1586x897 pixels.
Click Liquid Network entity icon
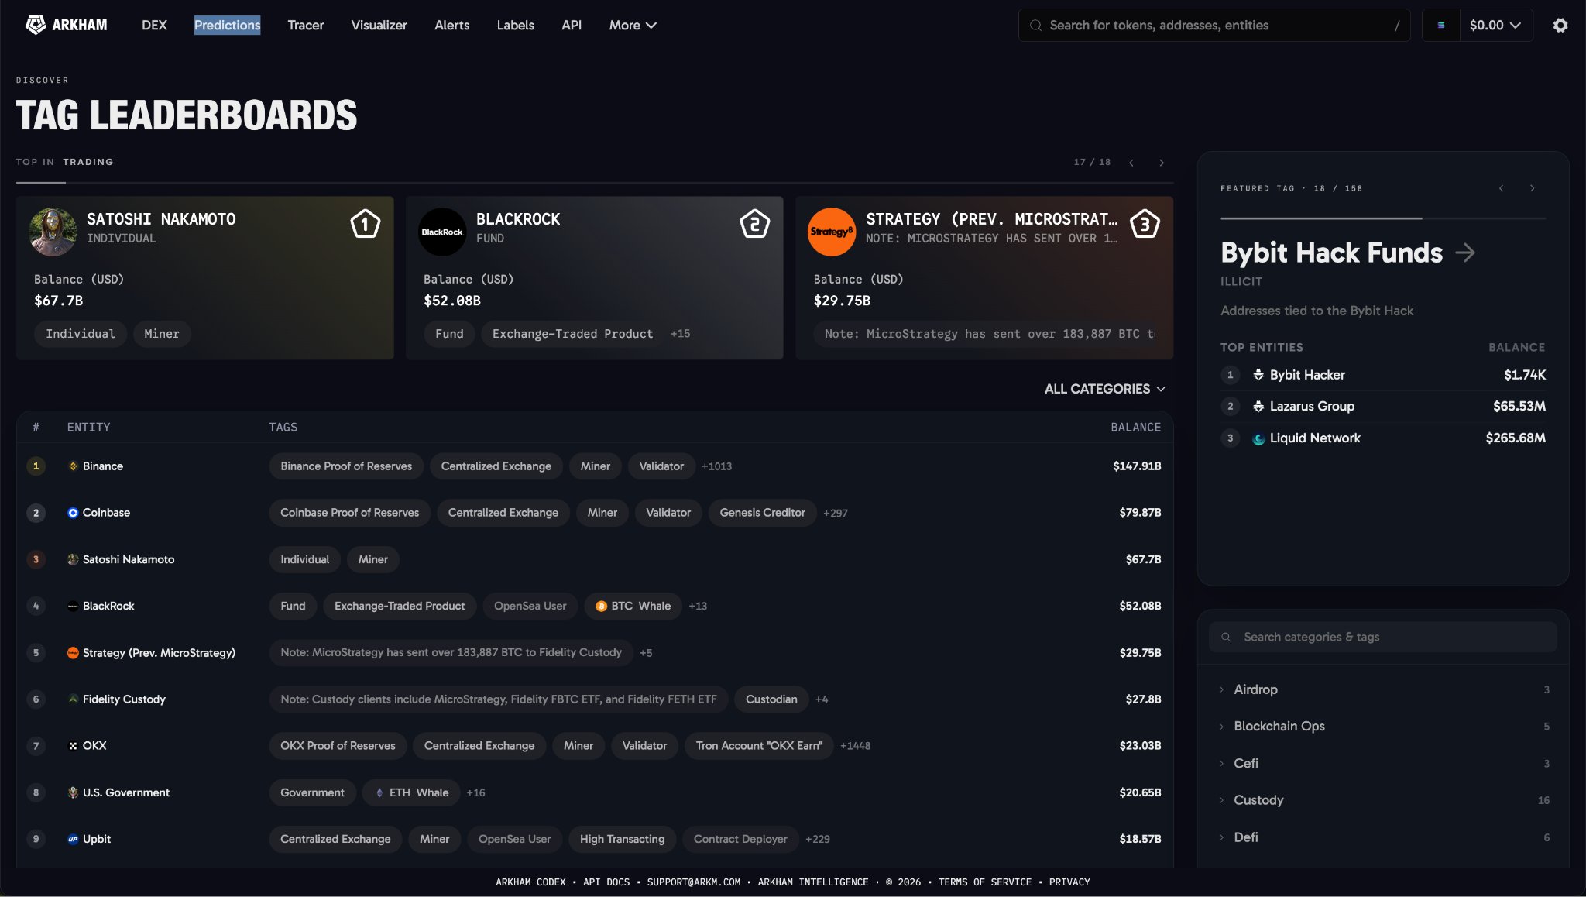click(x=1258, y=438)
